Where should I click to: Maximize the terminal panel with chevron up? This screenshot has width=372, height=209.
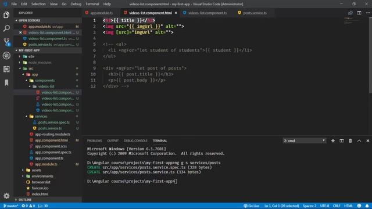tap(359, 140)
